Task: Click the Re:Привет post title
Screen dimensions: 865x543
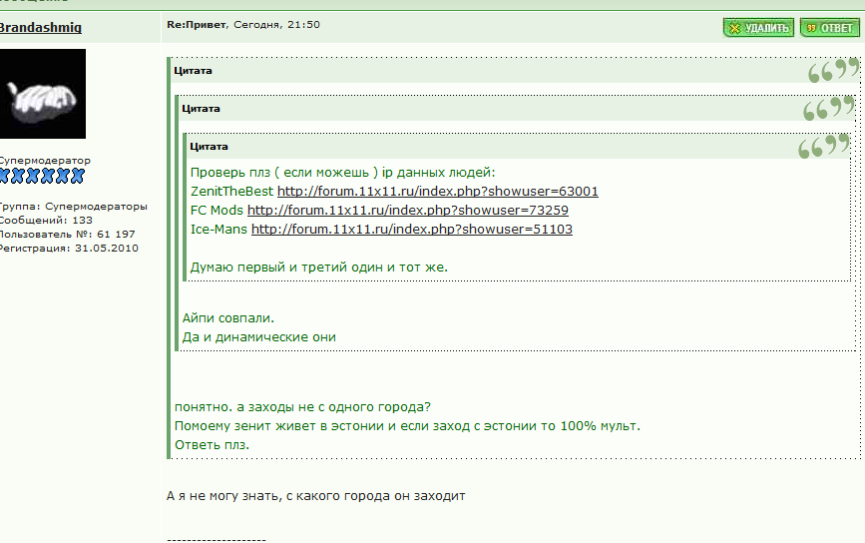Action: [197, 24]
